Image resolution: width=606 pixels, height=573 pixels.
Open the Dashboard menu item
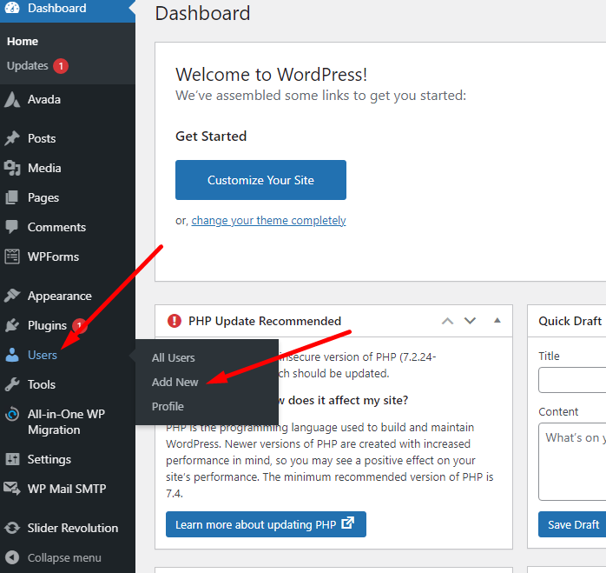pos(56,8)
